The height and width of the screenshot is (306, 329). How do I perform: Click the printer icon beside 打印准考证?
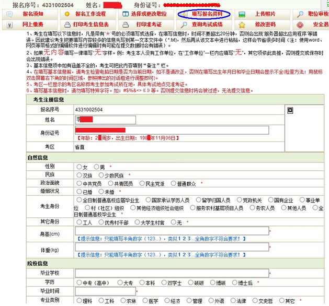(126, 25)
